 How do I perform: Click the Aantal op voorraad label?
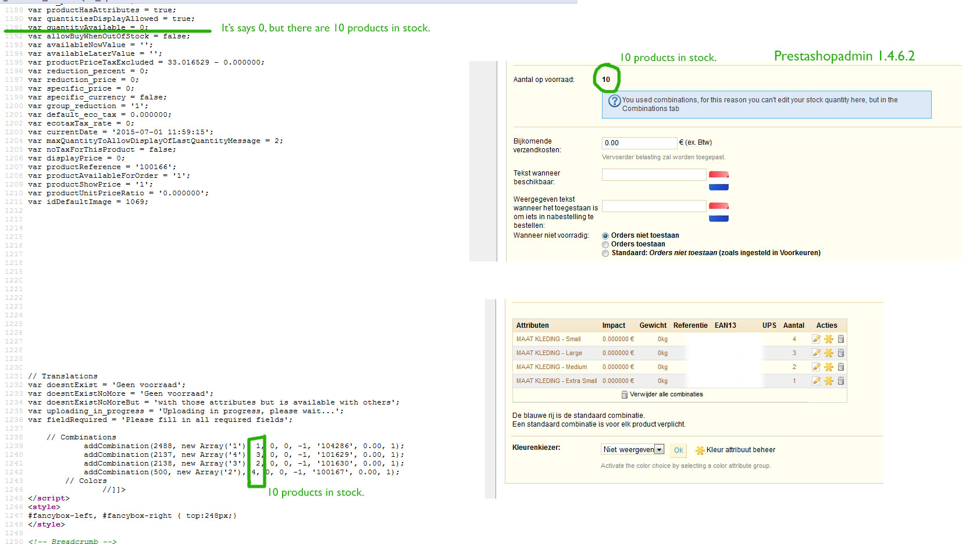pyautogui.click(x=544, y=80)
